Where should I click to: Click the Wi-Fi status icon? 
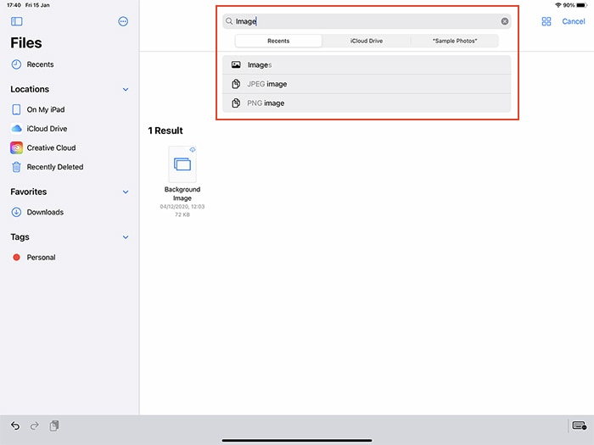[x=558, y=5]
